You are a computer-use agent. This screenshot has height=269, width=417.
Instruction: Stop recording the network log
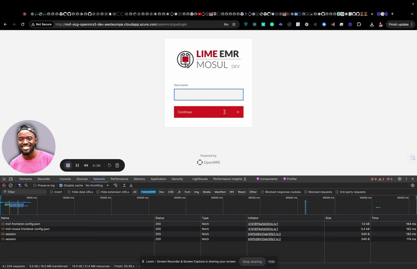pyautogui.click(x=4, y=185)
